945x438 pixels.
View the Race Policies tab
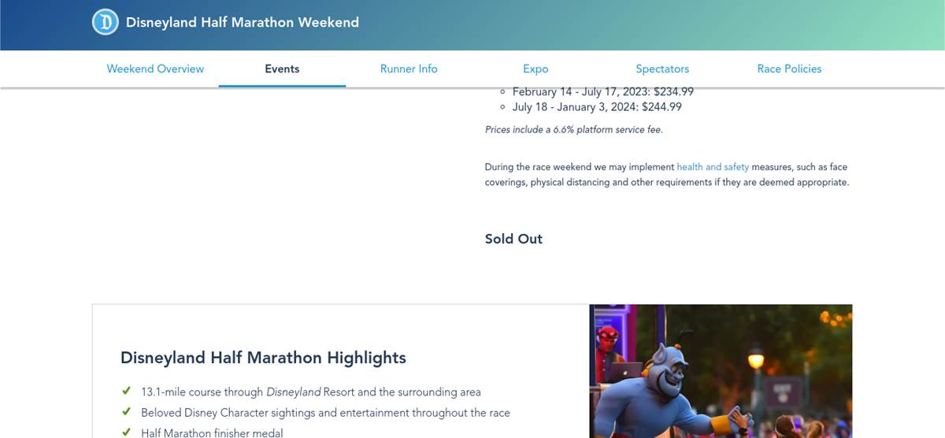coord(789,69)
